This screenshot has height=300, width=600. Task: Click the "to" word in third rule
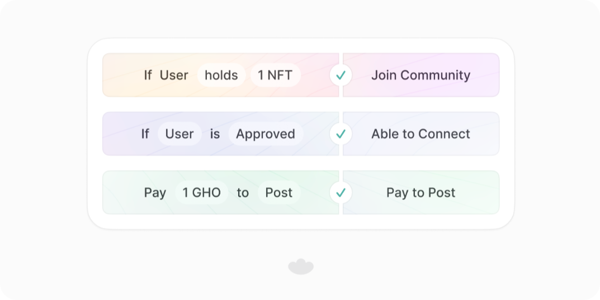[x=243, y=193]
